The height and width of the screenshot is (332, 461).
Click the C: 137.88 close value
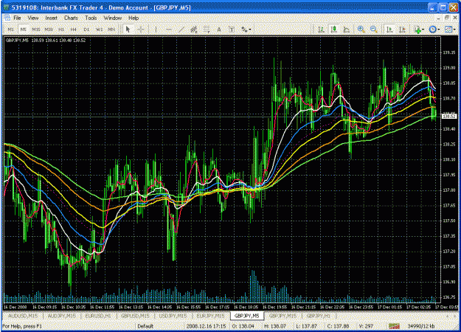click(338, 326)
